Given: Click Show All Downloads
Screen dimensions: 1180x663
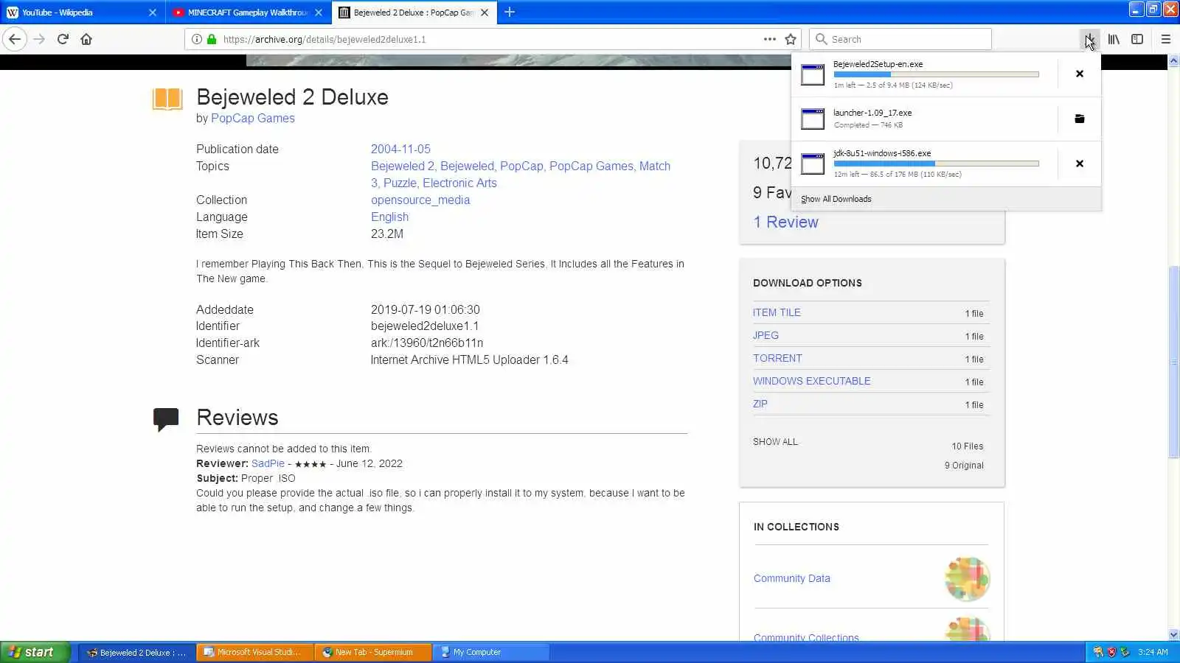Looking at the screenshot, I should coord(836,199).
